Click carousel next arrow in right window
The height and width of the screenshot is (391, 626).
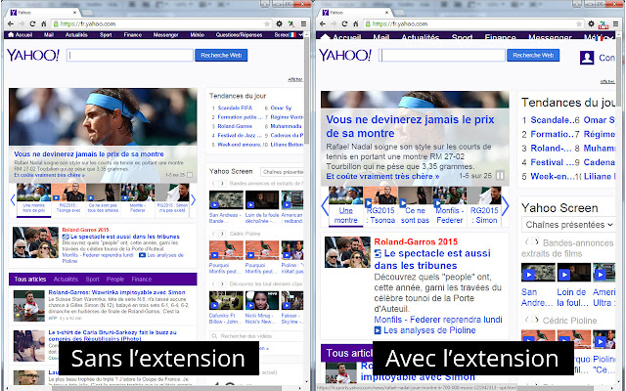[x=505, y=206]
